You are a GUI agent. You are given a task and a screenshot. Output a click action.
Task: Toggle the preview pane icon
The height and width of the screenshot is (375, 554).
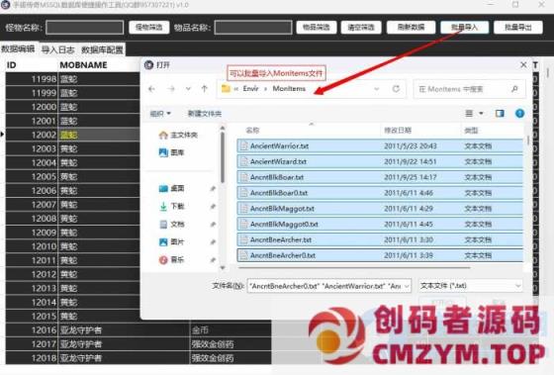tap(500, 114)
